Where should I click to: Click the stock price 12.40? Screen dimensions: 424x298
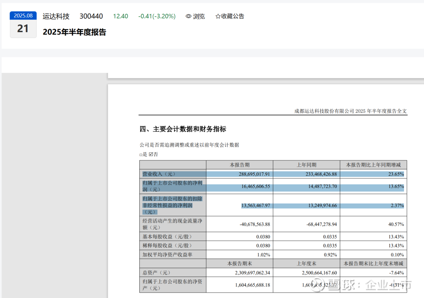[121, 16]
